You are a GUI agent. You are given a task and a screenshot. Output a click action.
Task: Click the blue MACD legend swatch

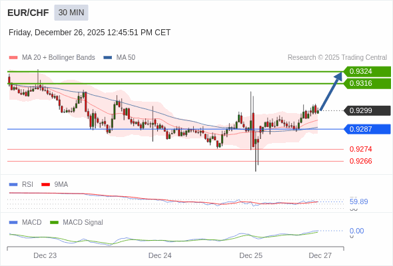[x=13, y=223]
